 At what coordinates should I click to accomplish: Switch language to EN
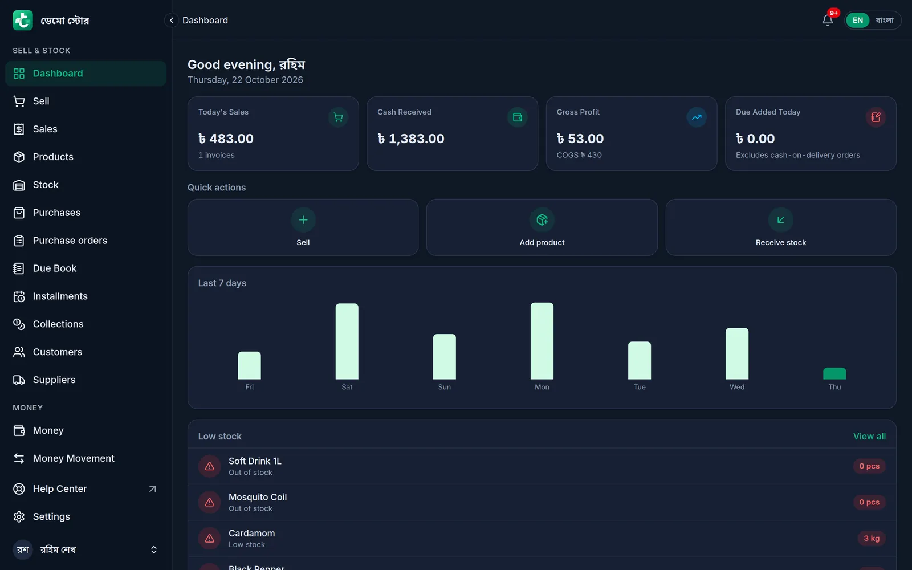pyautogui.click(x=857, y=20)
